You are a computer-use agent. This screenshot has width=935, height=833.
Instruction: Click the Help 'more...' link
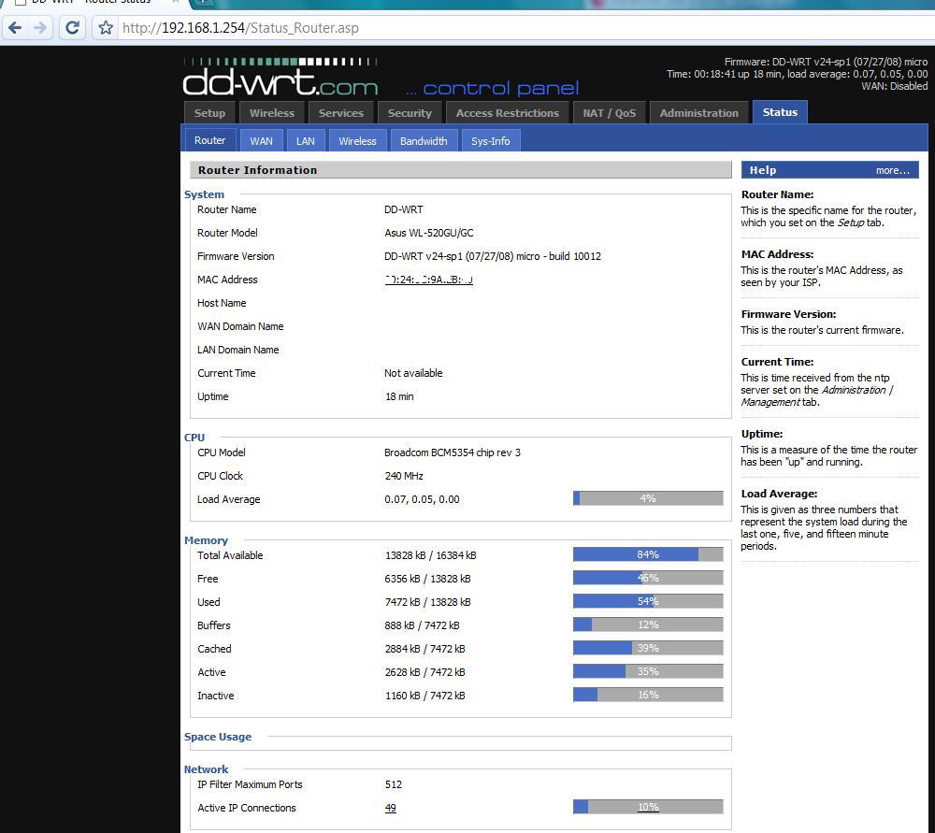[x=893, y=170]
